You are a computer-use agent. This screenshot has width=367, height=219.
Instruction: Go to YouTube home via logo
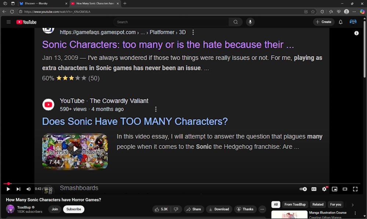point(26,22)
